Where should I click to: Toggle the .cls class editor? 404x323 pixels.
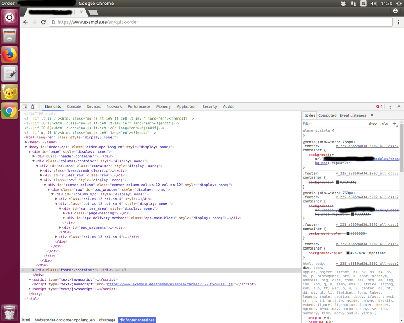pyautogui.click(x=384, y=124)
